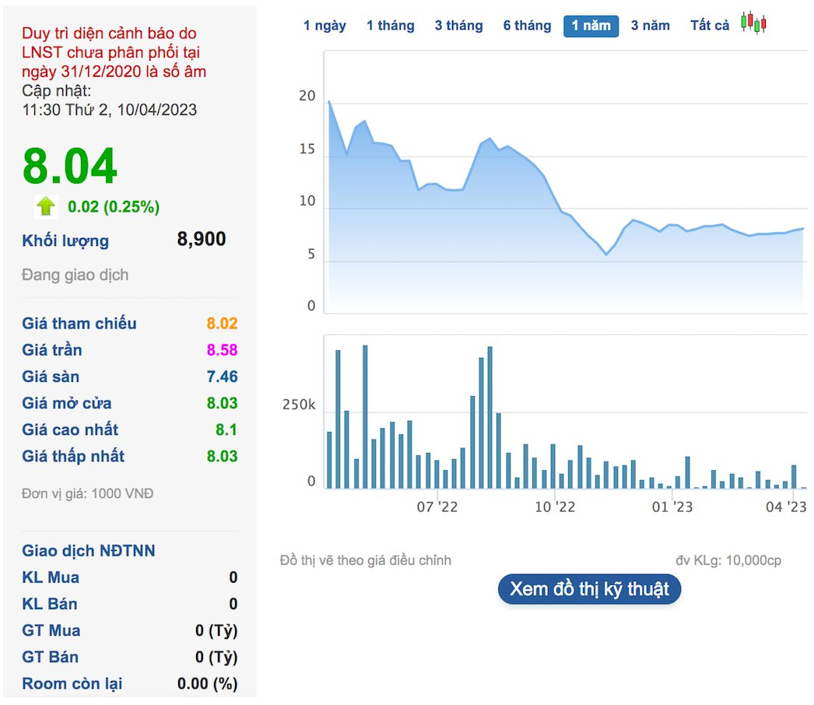The width and height of the screenshot is (814, 705).
Task: Click the lowest dip on price chart
Action: [605, 254]
